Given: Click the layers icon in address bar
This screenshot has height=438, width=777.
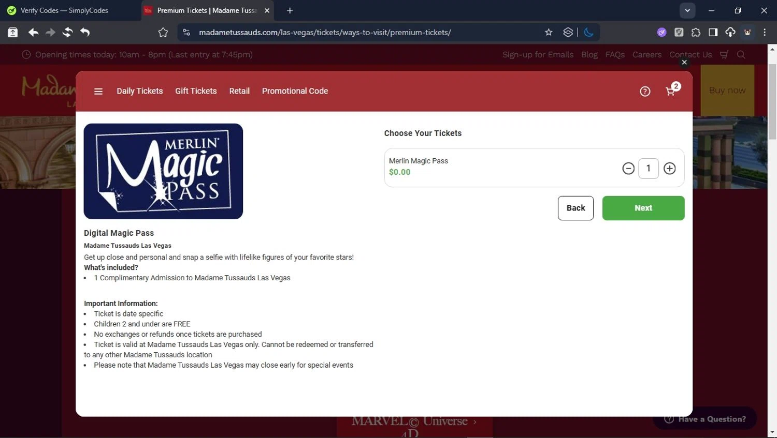Looking at the screenshot, I should click(568, 32).
